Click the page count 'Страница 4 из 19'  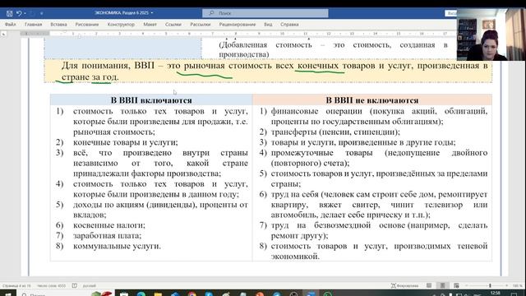pyautogui.click(x=16, y=286)
